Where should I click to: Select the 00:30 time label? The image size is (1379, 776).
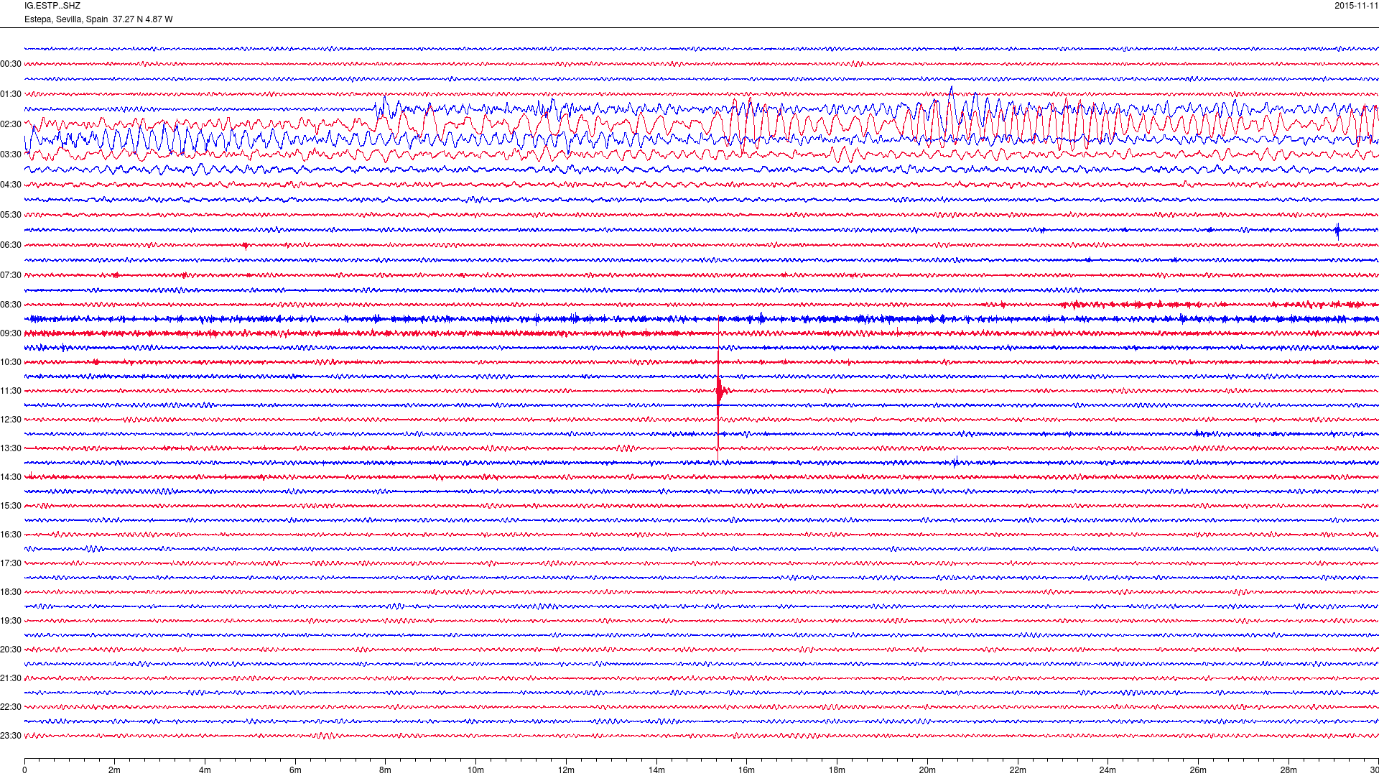tap(11, 64)
